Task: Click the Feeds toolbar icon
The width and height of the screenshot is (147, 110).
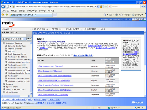Action: 111,15
